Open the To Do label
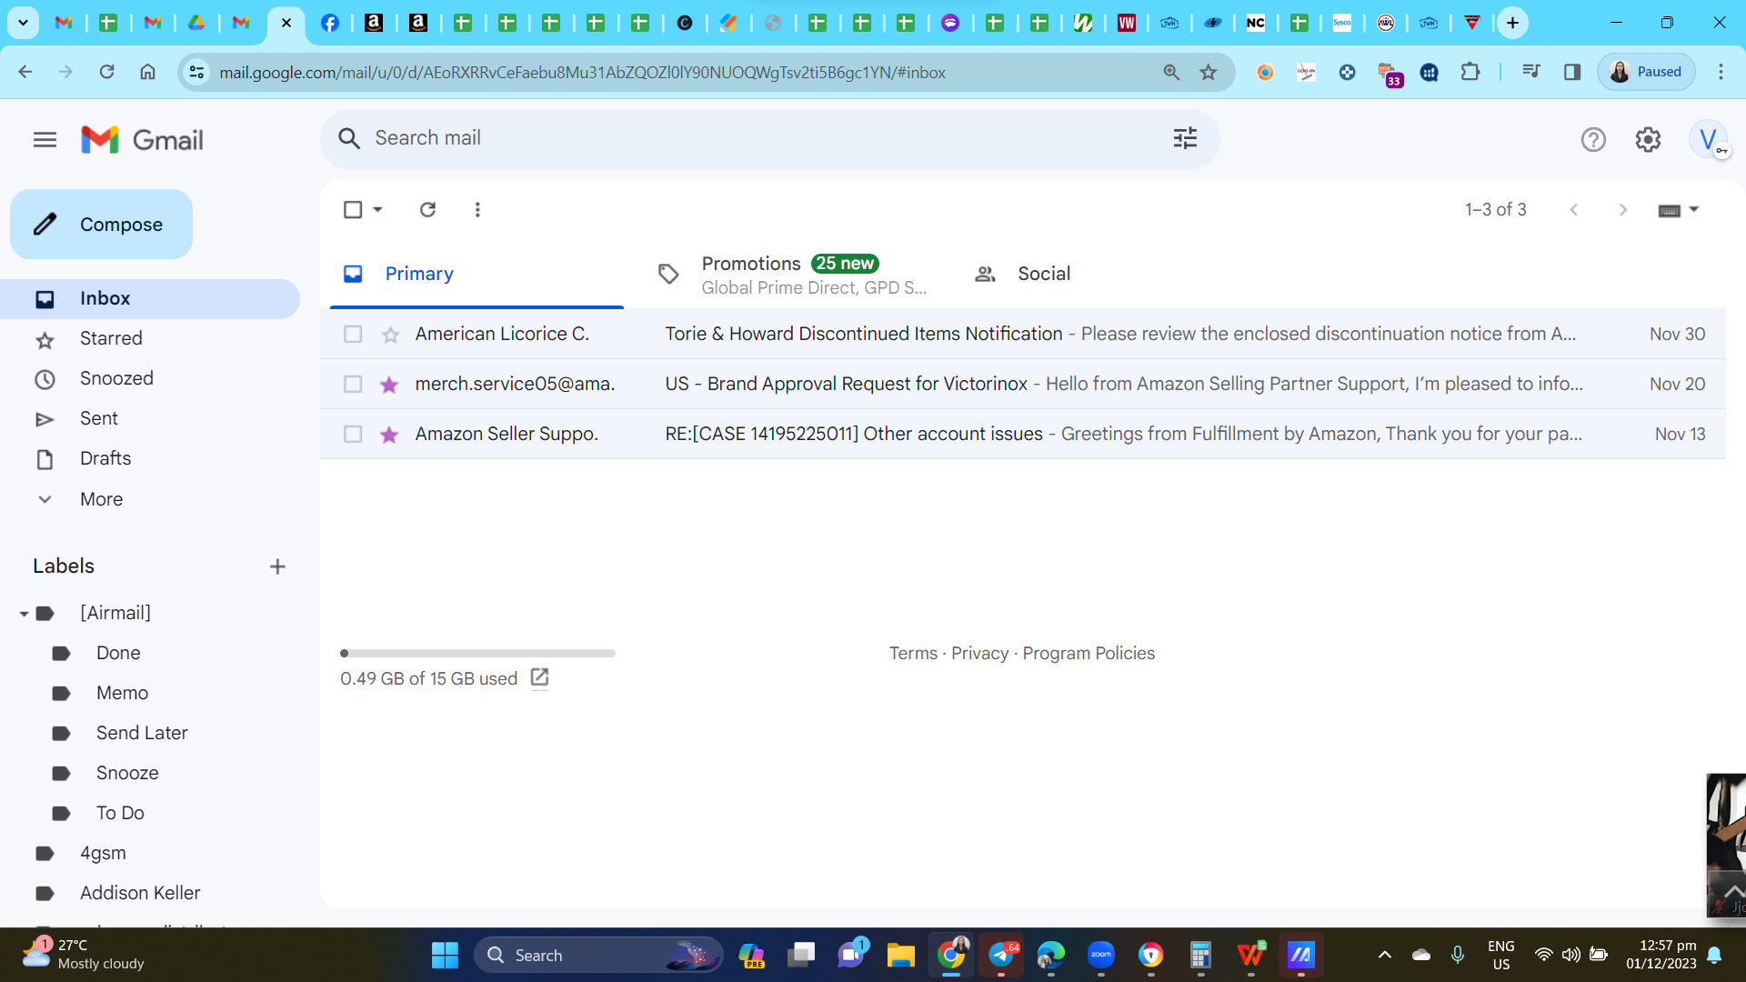Screen dimensions: 1746x982 pyautogui.click(x=120, y=814)
